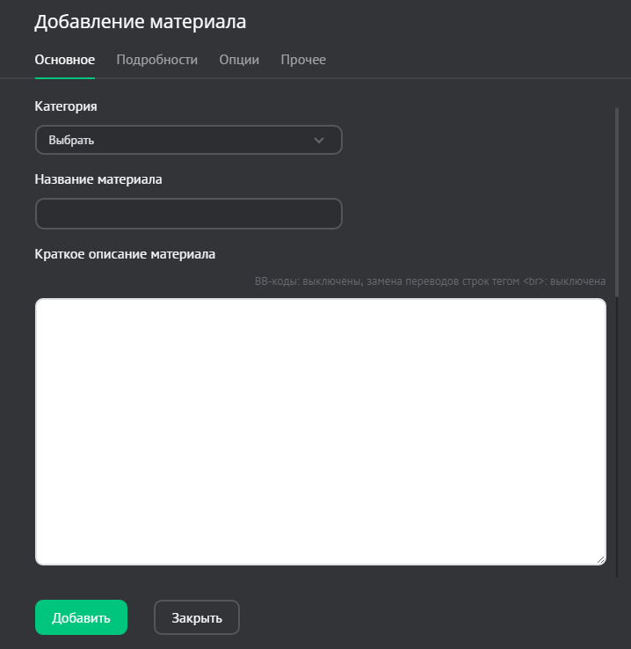Click the <br> tag mention in hint
Image resolution: width=631 pixels, height=649 pixels.
pyautogui.click(x=535, y=281)
